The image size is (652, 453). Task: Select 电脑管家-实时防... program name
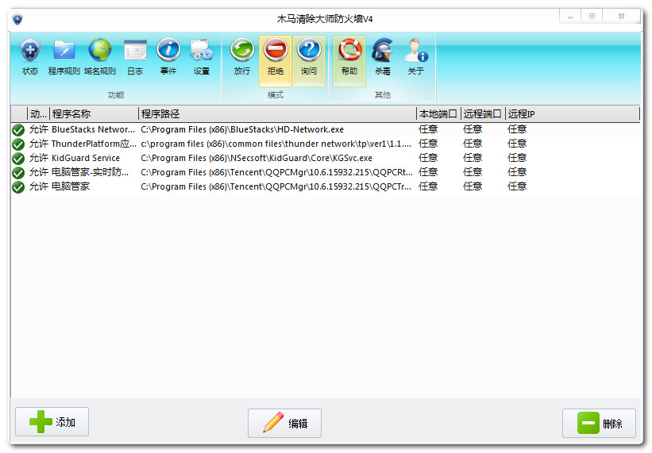coord(91,172)
